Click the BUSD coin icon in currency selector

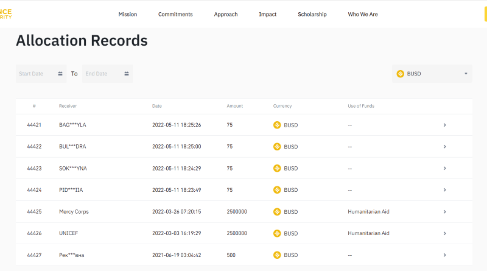tap(401, 74)
